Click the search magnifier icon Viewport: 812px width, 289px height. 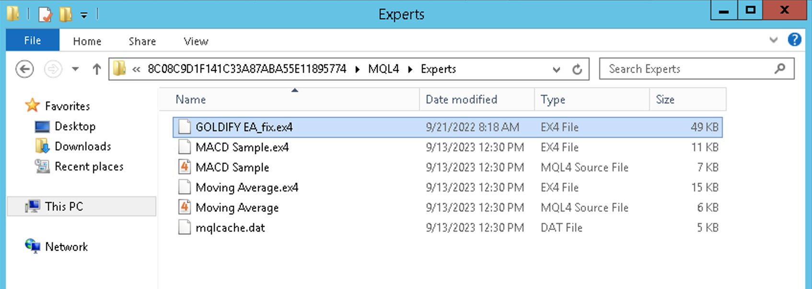point(779,69)
